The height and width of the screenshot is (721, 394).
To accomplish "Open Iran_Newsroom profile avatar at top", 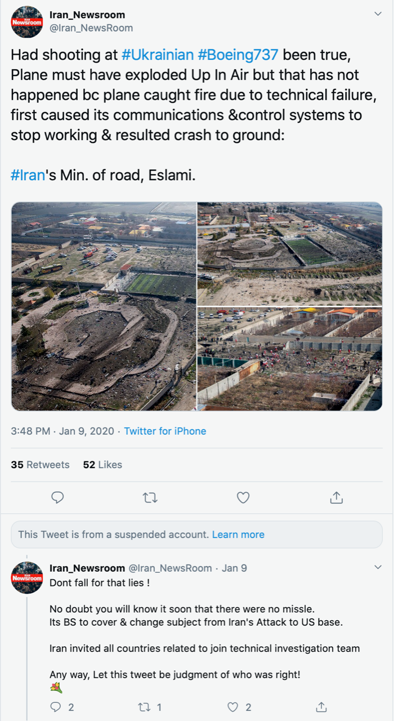I will coord(27,22).
